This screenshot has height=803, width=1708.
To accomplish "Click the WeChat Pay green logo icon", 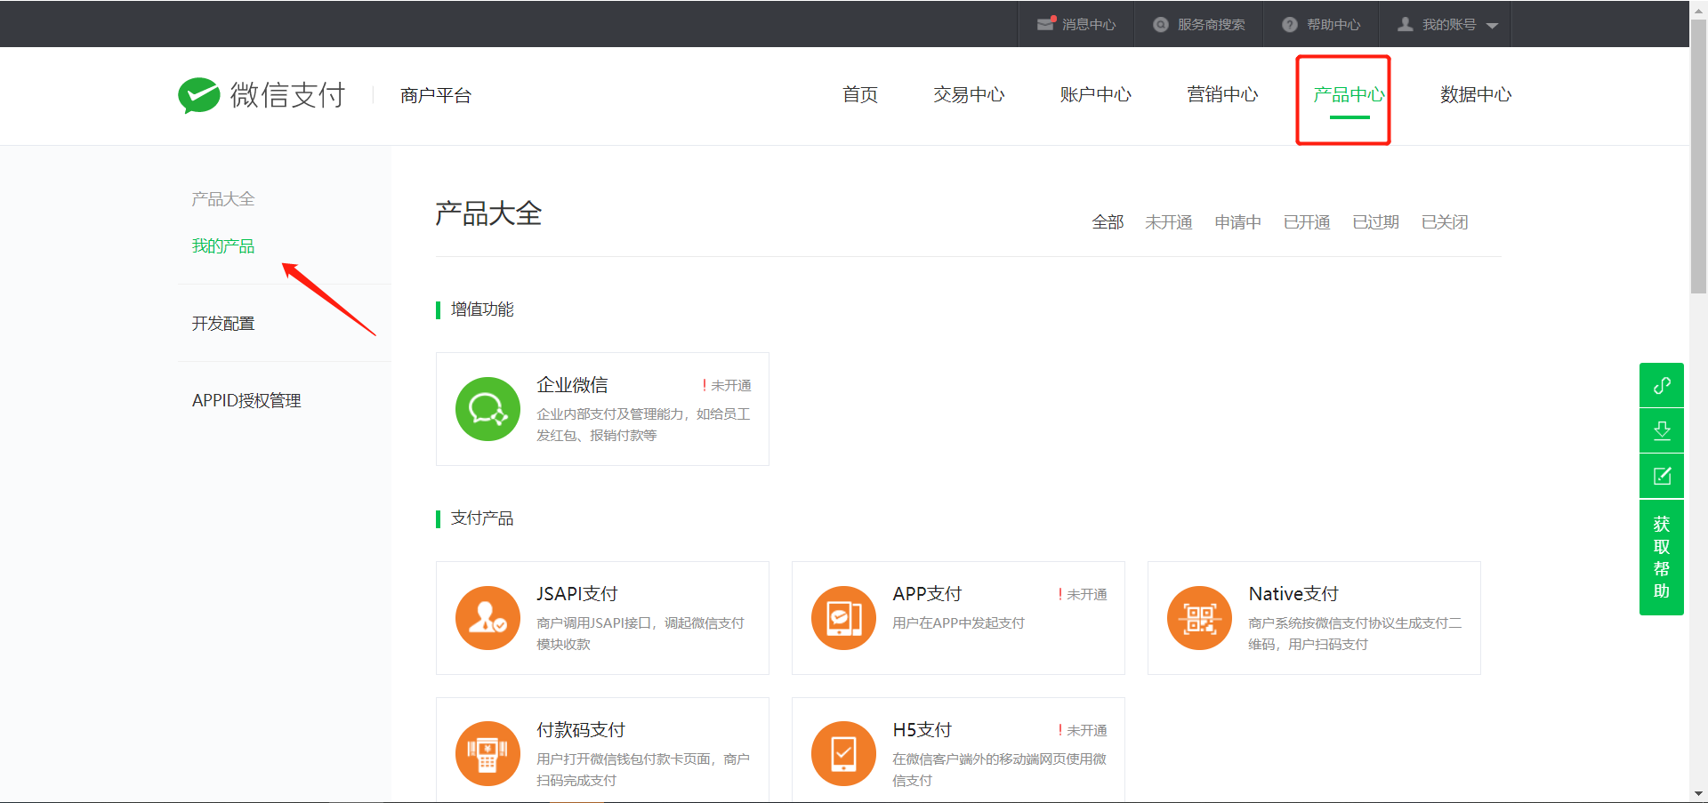I will click(198, 95).
